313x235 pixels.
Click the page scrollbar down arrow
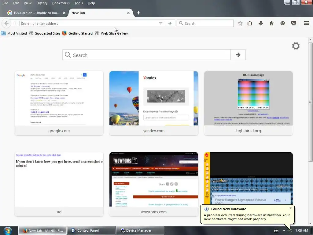click(x=310, y=223)
